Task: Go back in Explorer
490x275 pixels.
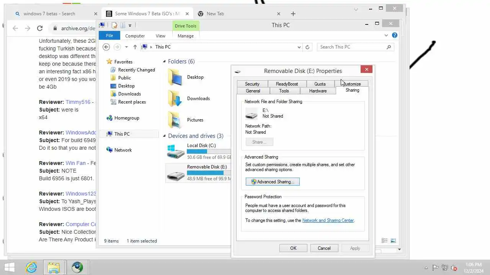Action: [x=106, y=47]
